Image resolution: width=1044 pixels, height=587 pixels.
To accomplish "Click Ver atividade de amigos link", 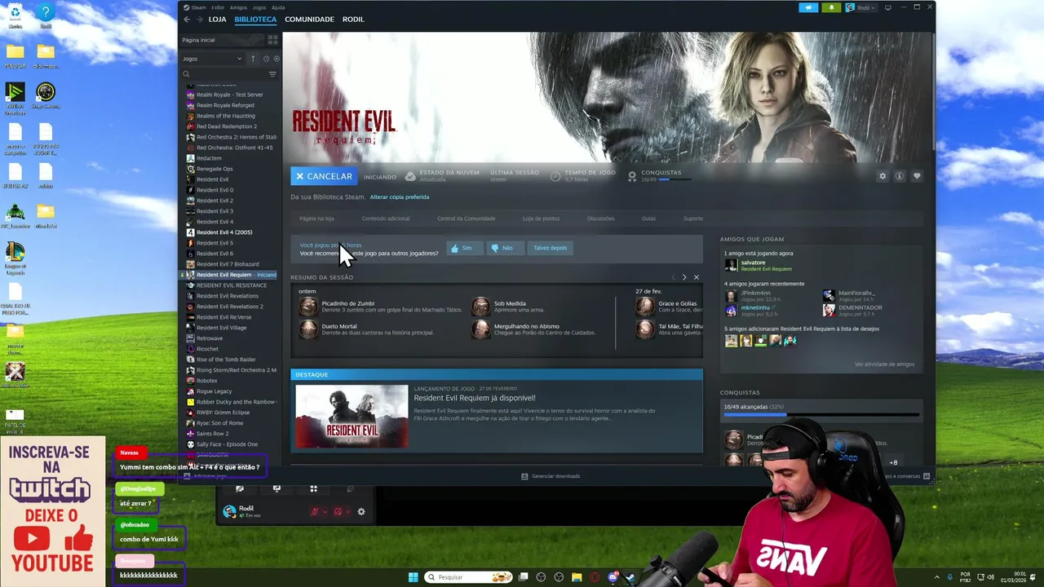I will (884, 364).
